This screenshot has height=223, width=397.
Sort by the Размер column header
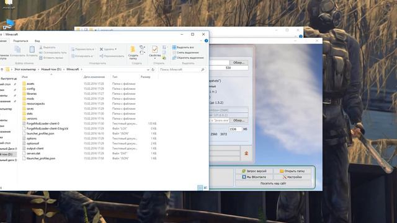tap(145, 77)
